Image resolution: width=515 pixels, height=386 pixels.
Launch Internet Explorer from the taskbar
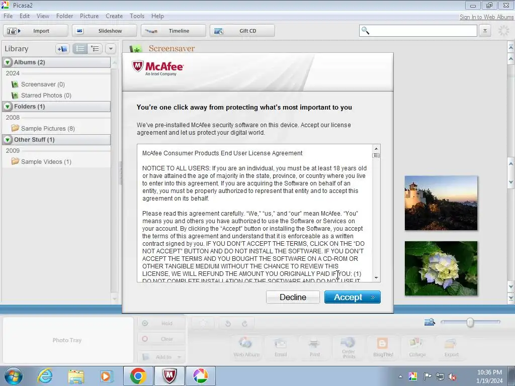coord(45,376)
